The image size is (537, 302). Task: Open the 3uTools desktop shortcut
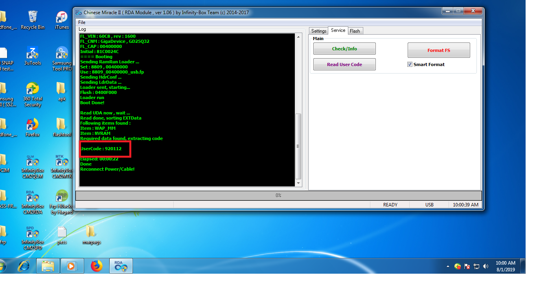click(33, 56)
